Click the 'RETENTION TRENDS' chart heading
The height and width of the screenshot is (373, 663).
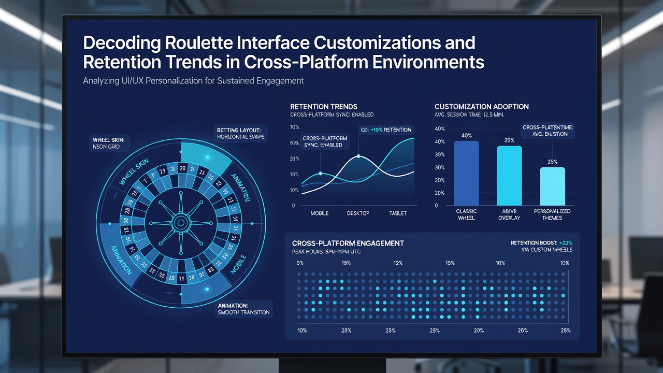(324, 106)
